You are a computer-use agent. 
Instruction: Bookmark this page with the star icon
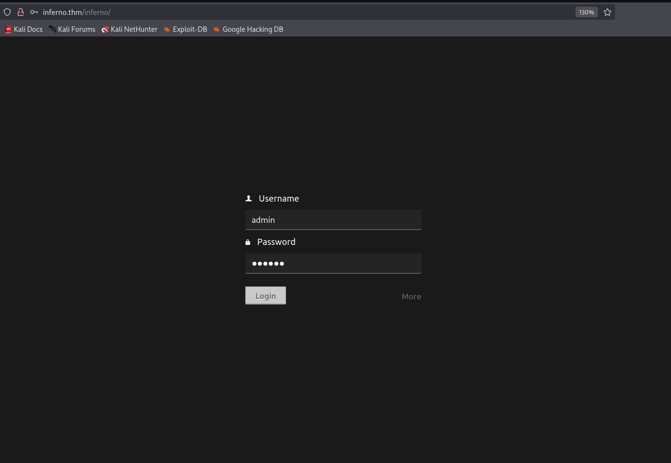coord(607,12)
